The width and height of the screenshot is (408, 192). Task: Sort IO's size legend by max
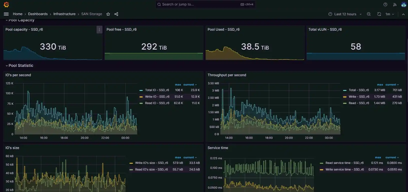coord(178,157)
